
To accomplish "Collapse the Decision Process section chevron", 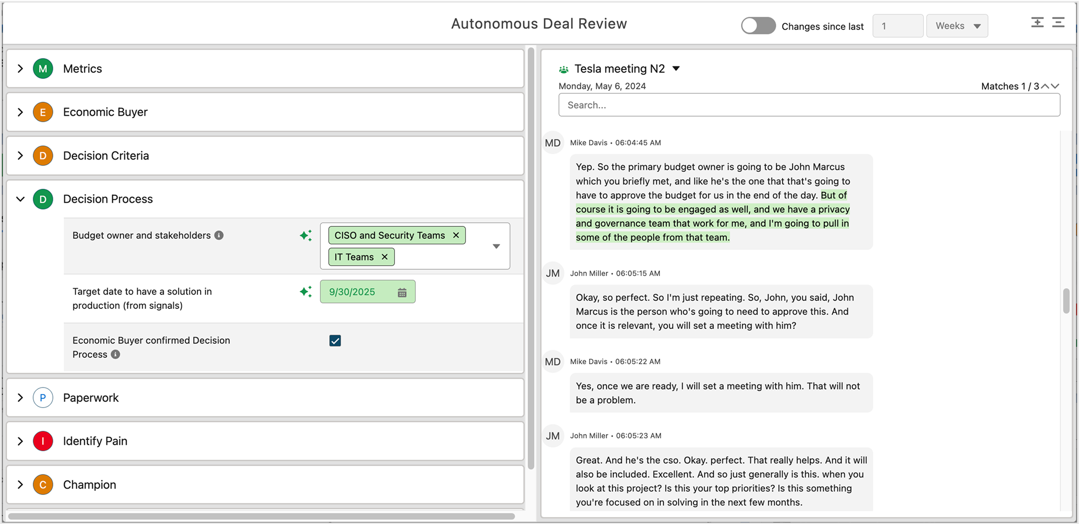I will 20,199.
